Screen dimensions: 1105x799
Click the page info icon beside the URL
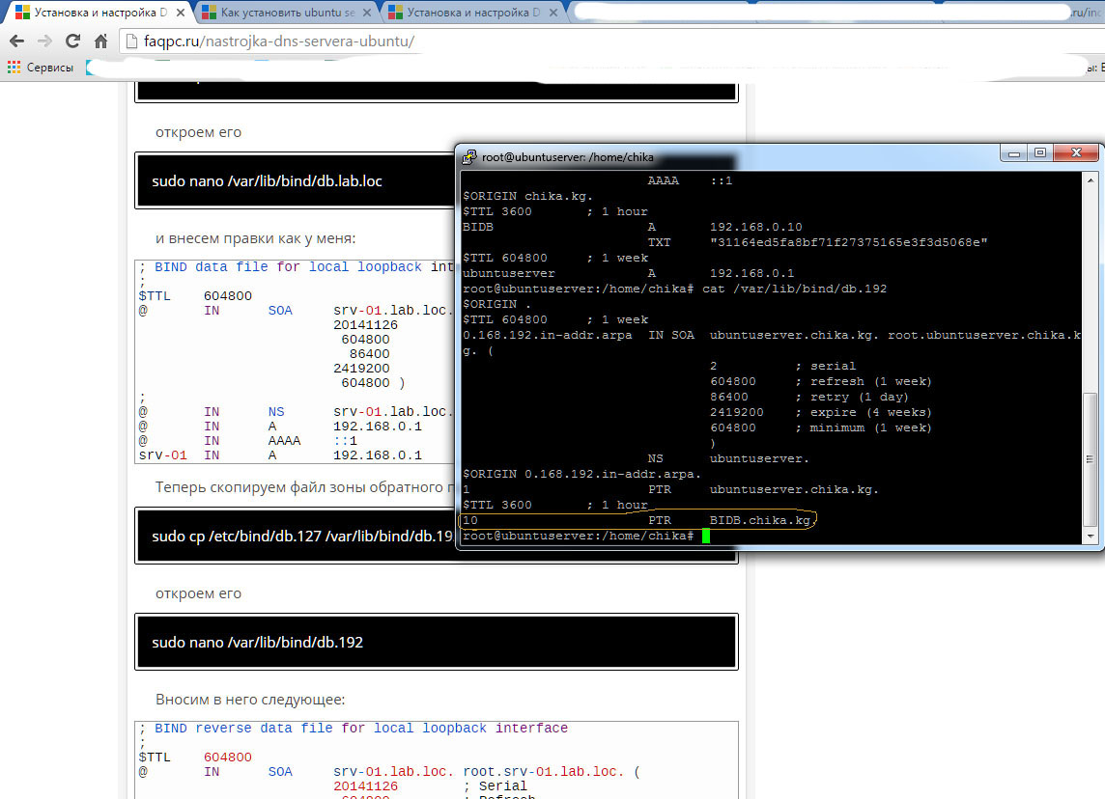tap(131, 41)
